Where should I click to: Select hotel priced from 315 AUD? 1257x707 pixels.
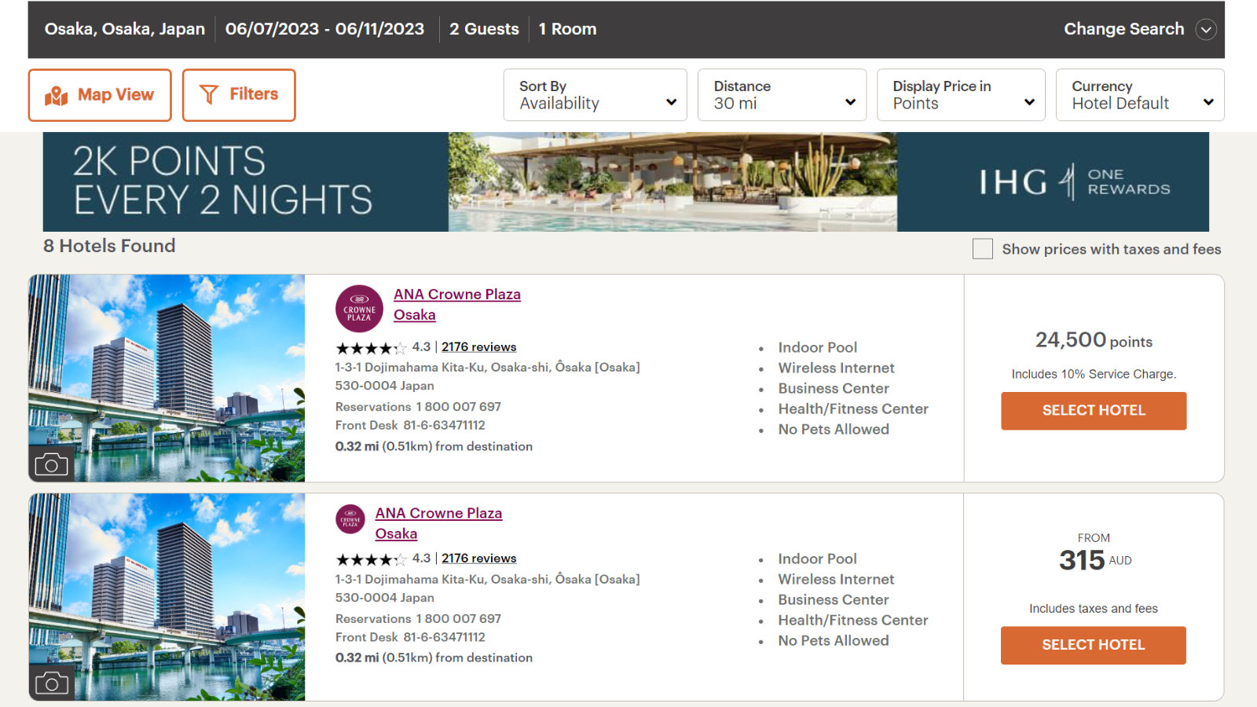(1094, 645)
